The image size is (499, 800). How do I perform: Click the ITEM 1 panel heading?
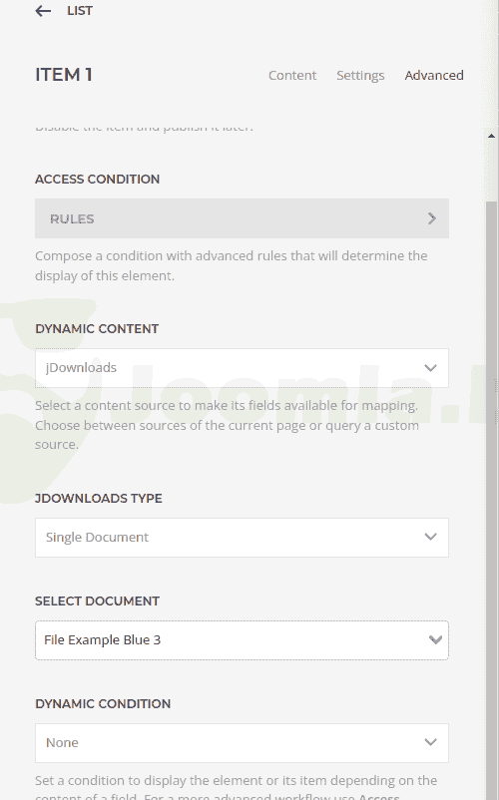(64, 75)
